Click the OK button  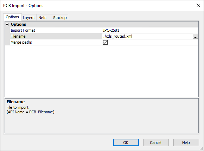[126, 143]
